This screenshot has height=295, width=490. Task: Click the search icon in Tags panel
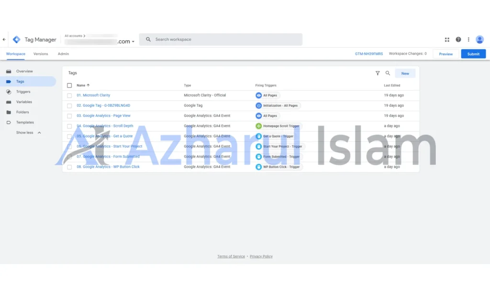[x=388, y=73]
